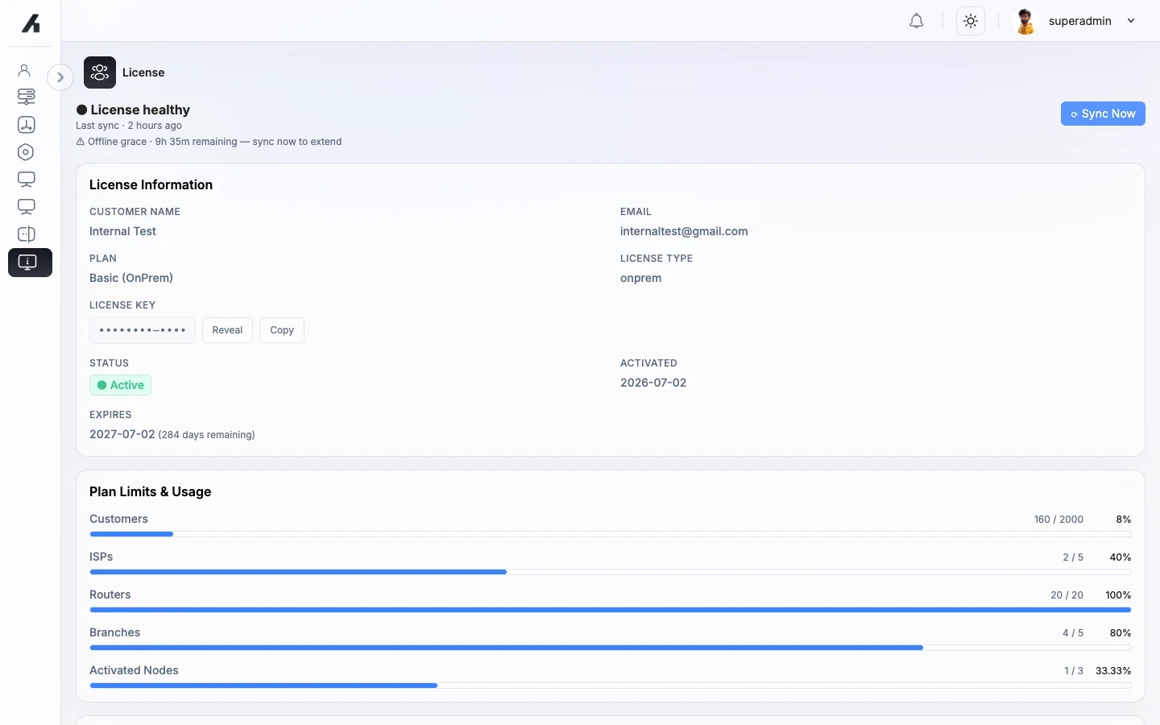The height and width of the screenshot is (725, 1160).
Task: Click the 'Internal Test' customer name
Action: pyautogui.click(x=122, y=231)
